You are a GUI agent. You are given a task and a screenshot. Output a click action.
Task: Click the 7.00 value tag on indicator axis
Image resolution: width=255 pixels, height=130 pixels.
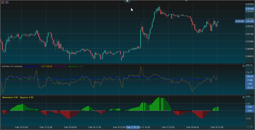click(x=250, y=84)
